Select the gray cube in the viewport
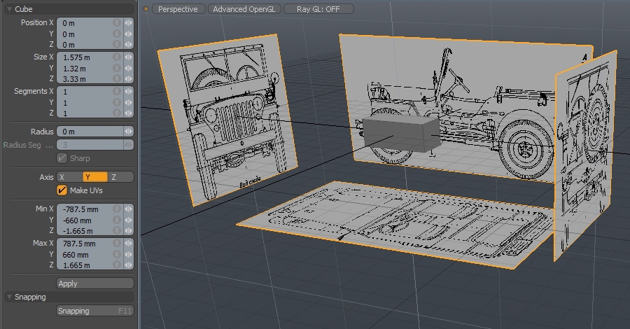The width and height of the screenshot is (630, 329). (401, 134)
